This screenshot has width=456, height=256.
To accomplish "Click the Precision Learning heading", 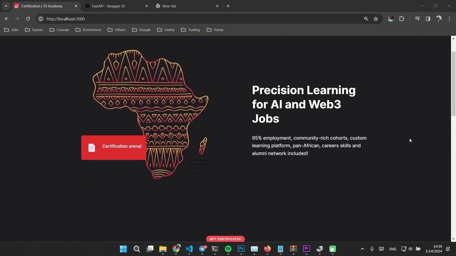I will point(304,104).
